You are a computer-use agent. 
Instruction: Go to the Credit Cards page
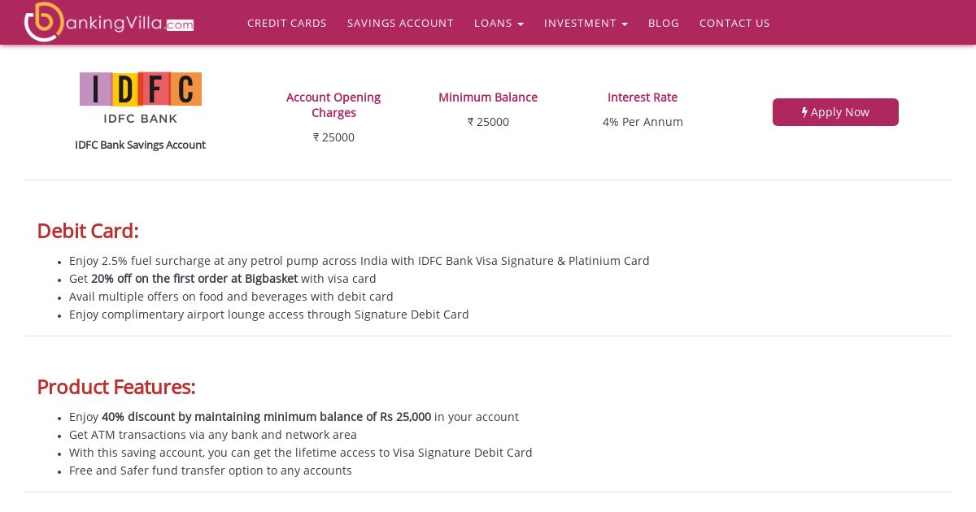pos(287,23)
